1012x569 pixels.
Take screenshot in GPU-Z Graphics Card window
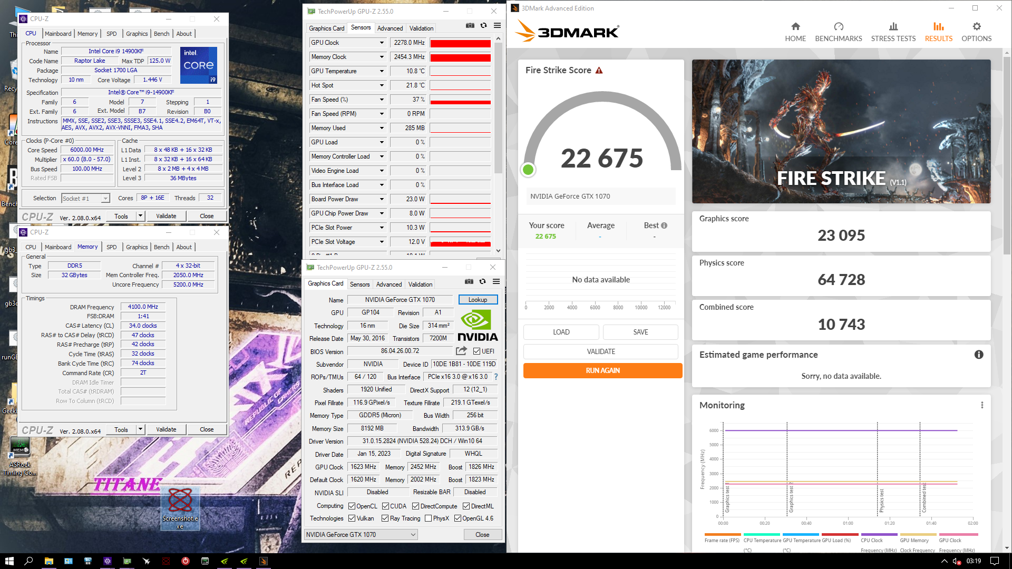(469, 281)
